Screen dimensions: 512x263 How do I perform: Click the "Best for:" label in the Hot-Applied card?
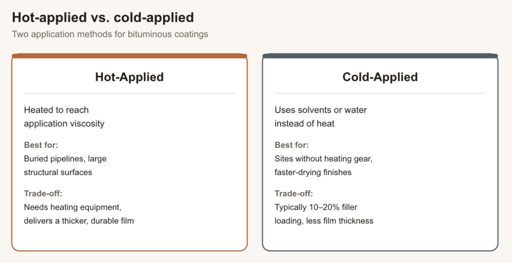41,145
